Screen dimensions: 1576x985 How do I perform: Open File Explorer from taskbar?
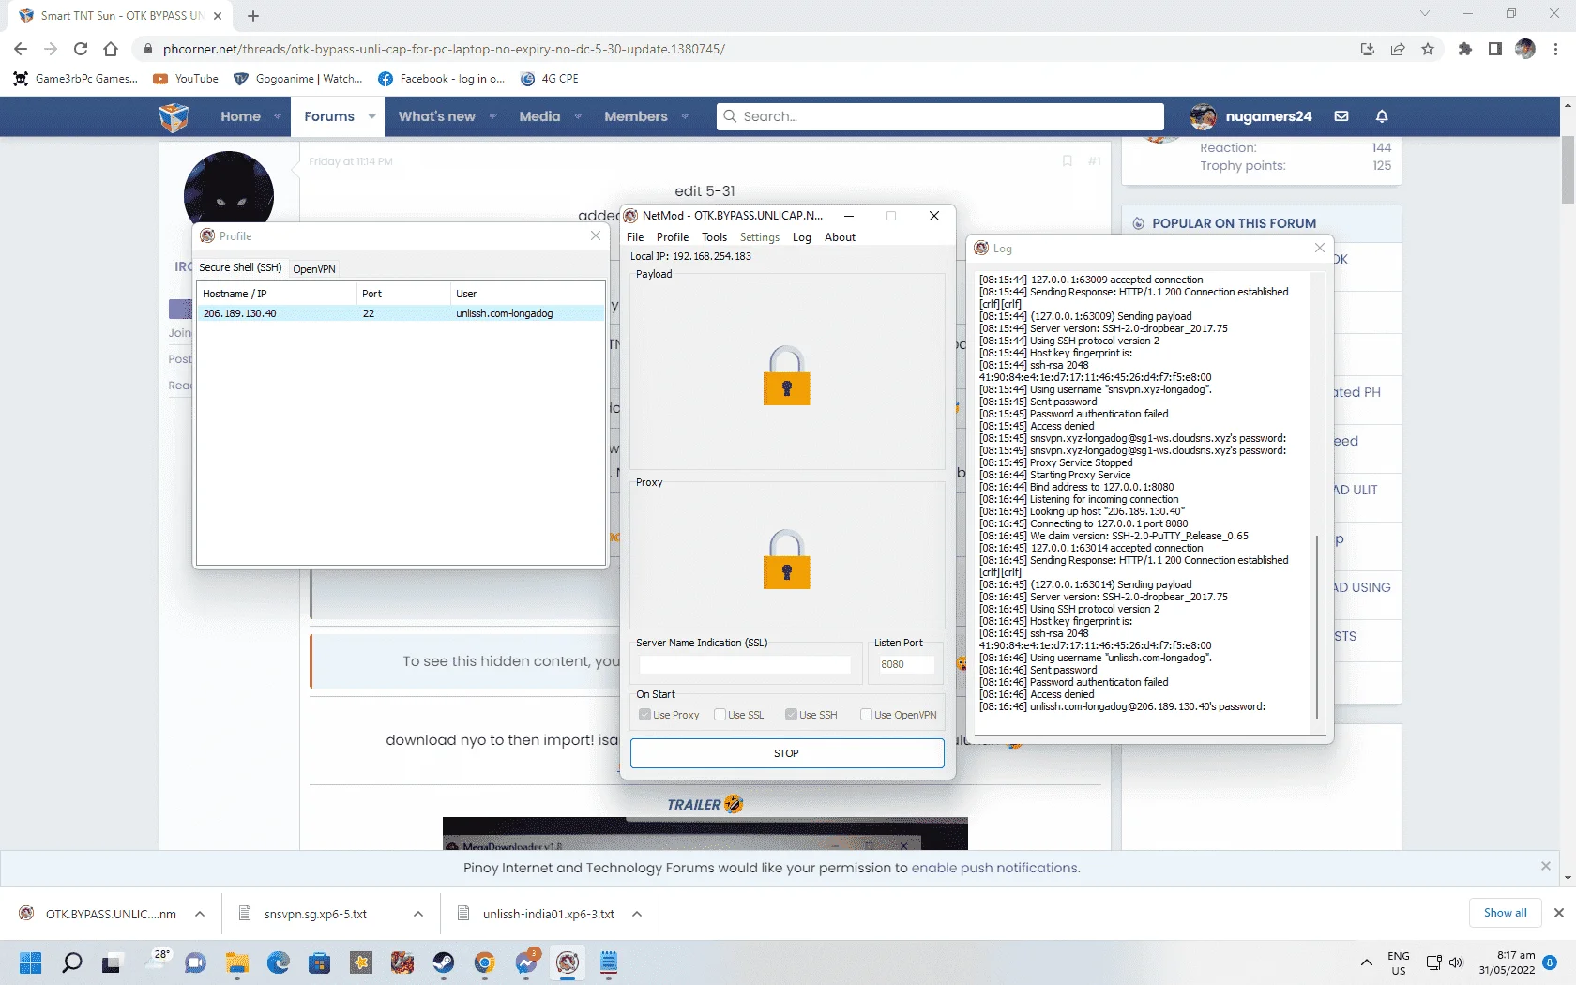236,962
